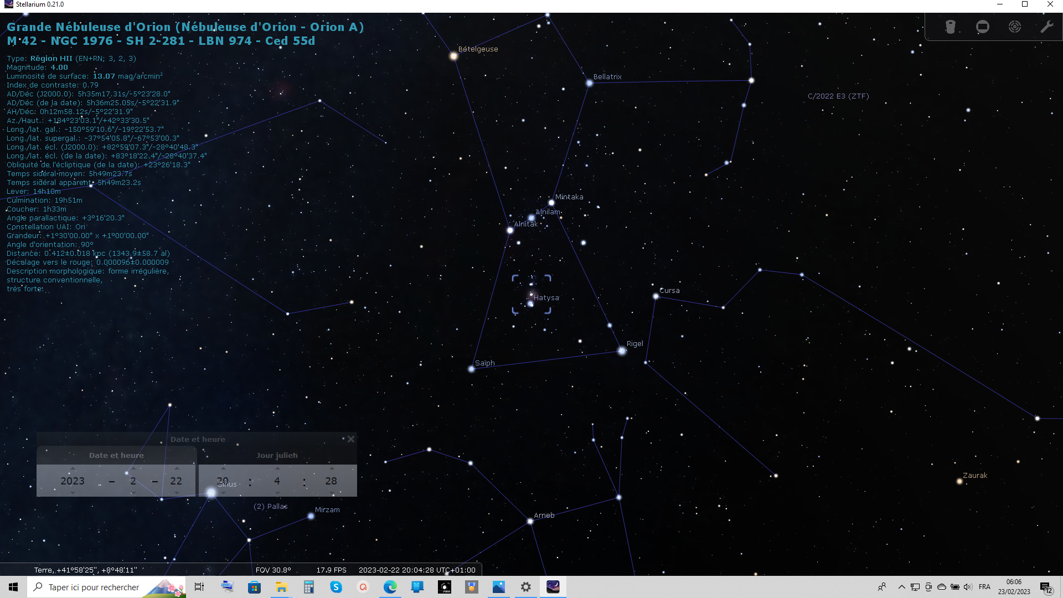
Task: Toggle the Telrad sight icon
Action: [x=1014, y=27]
